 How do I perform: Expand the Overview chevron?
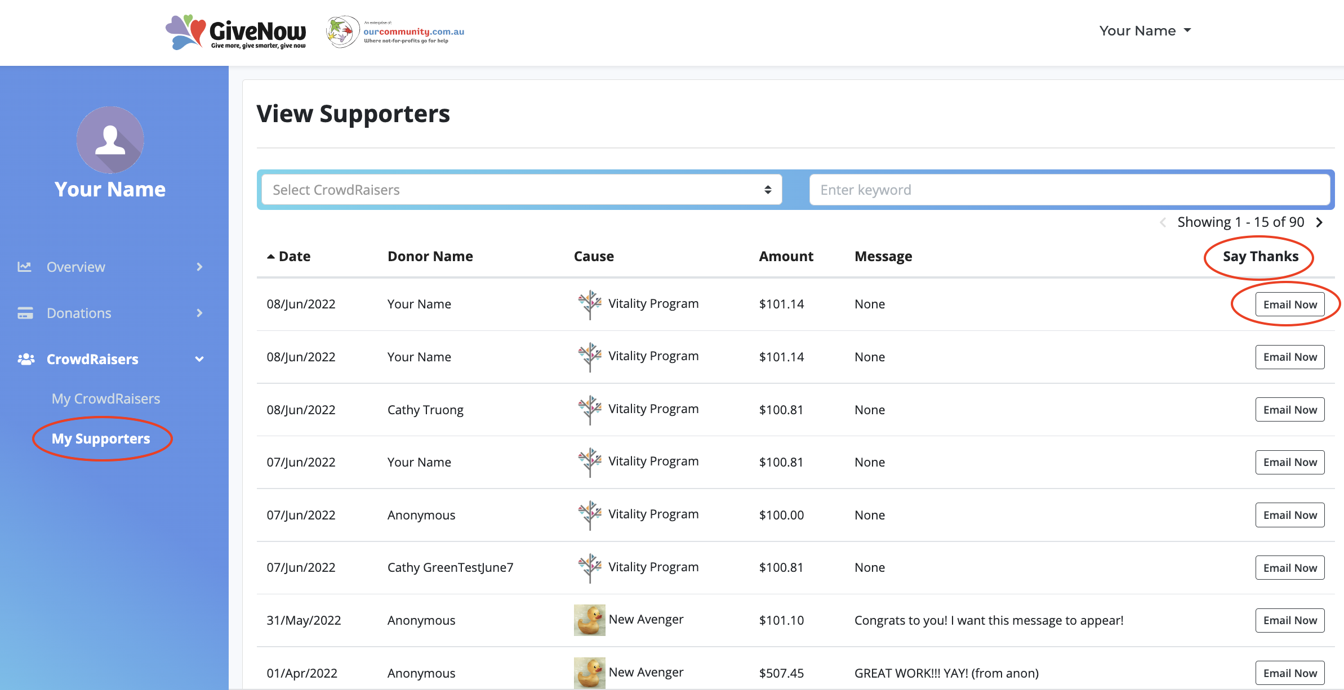tap(199, 267)
